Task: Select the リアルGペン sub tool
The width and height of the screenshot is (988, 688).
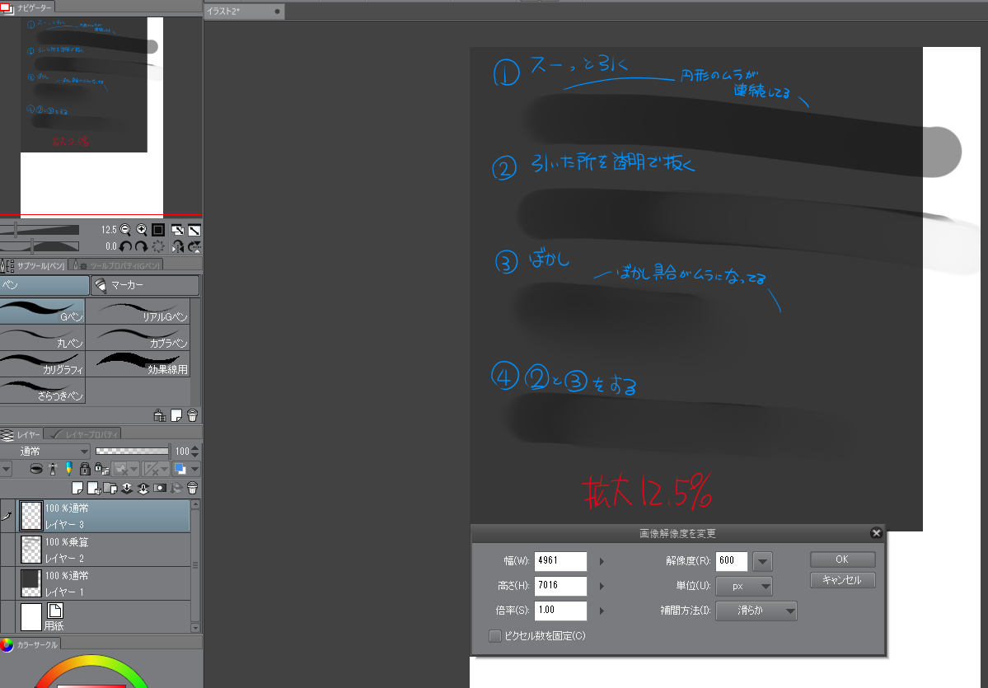Action: tap(138, 312)
